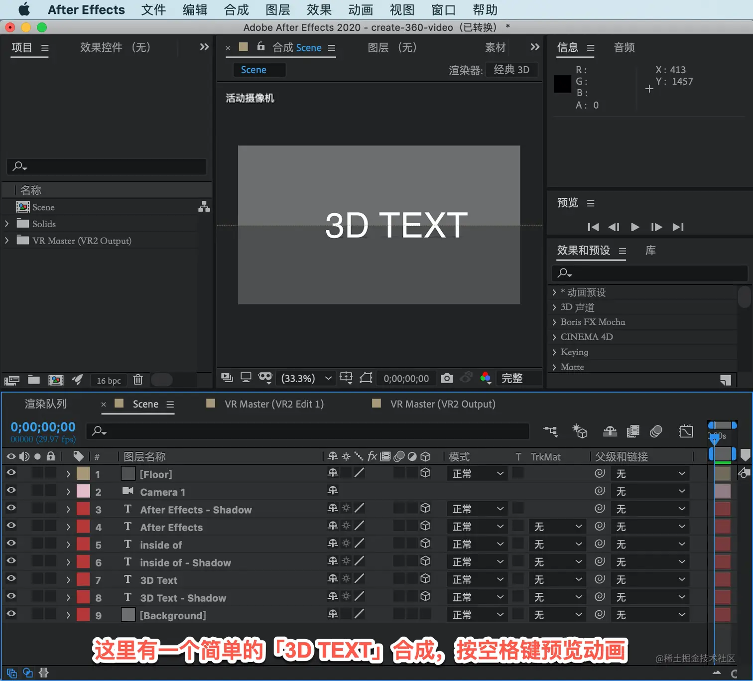Open the 效果 menu
753x681 pixels.
coord(319,9)
